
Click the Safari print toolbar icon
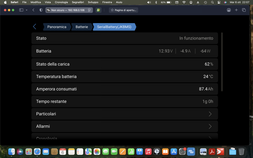point(229,10)
